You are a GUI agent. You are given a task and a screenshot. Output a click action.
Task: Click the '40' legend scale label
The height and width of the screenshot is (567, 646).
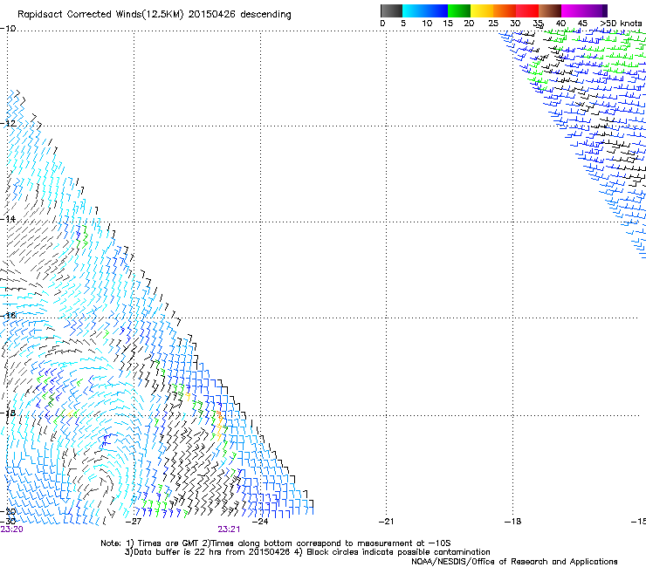(x=560, y=24)
